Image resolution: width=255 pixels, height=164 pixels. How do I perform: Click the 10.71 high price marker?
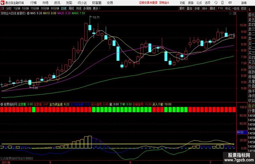pyautogui.click(x=96, y=17)
